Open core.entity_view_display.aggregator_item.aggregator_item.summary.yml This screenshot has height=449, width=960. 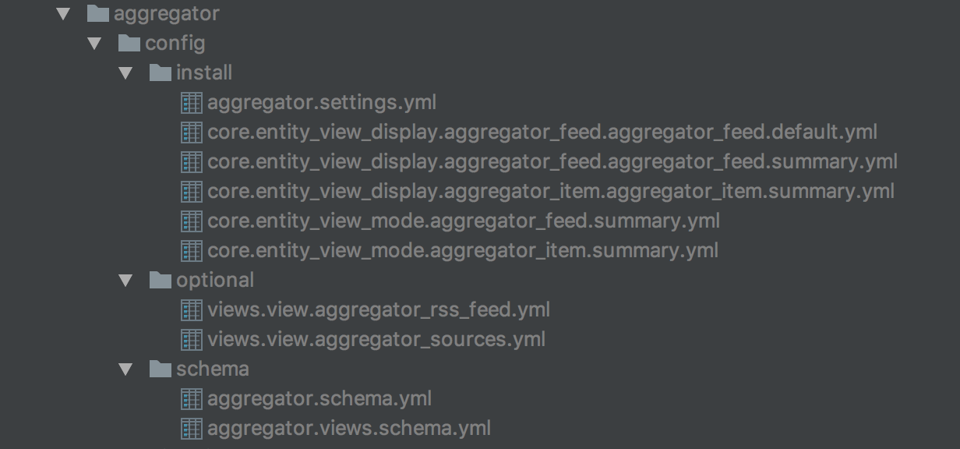point(550,191)
